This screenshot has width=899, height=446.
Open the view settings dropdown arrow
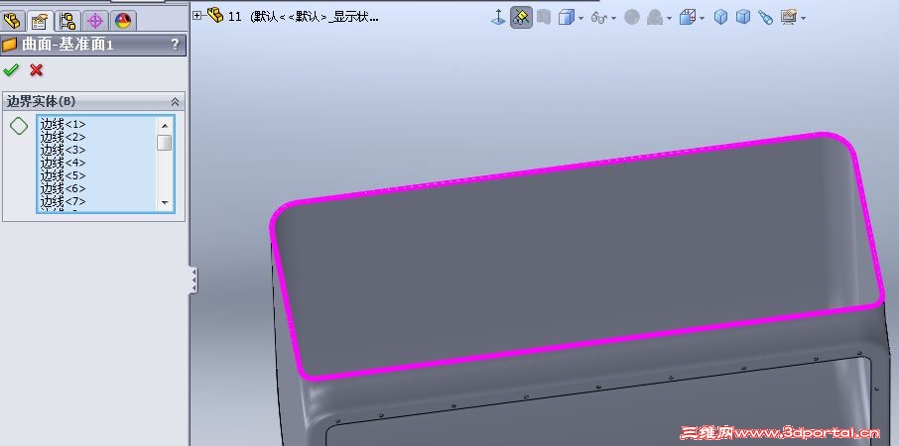pyautogui.click(x=703, y=18)
